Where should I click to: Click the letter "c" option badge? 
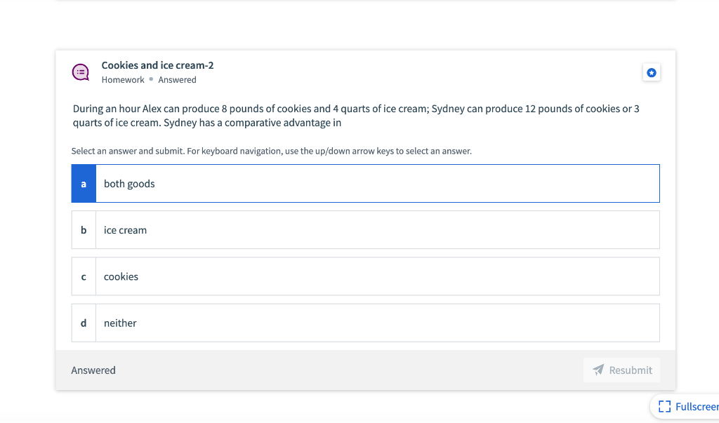tap(84, 276)
